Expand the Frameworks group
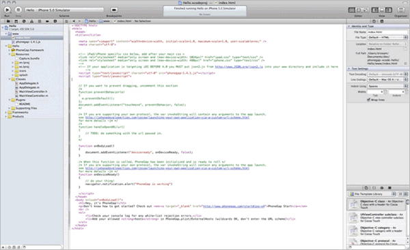The image size is (410, 250). click(6, 112)
